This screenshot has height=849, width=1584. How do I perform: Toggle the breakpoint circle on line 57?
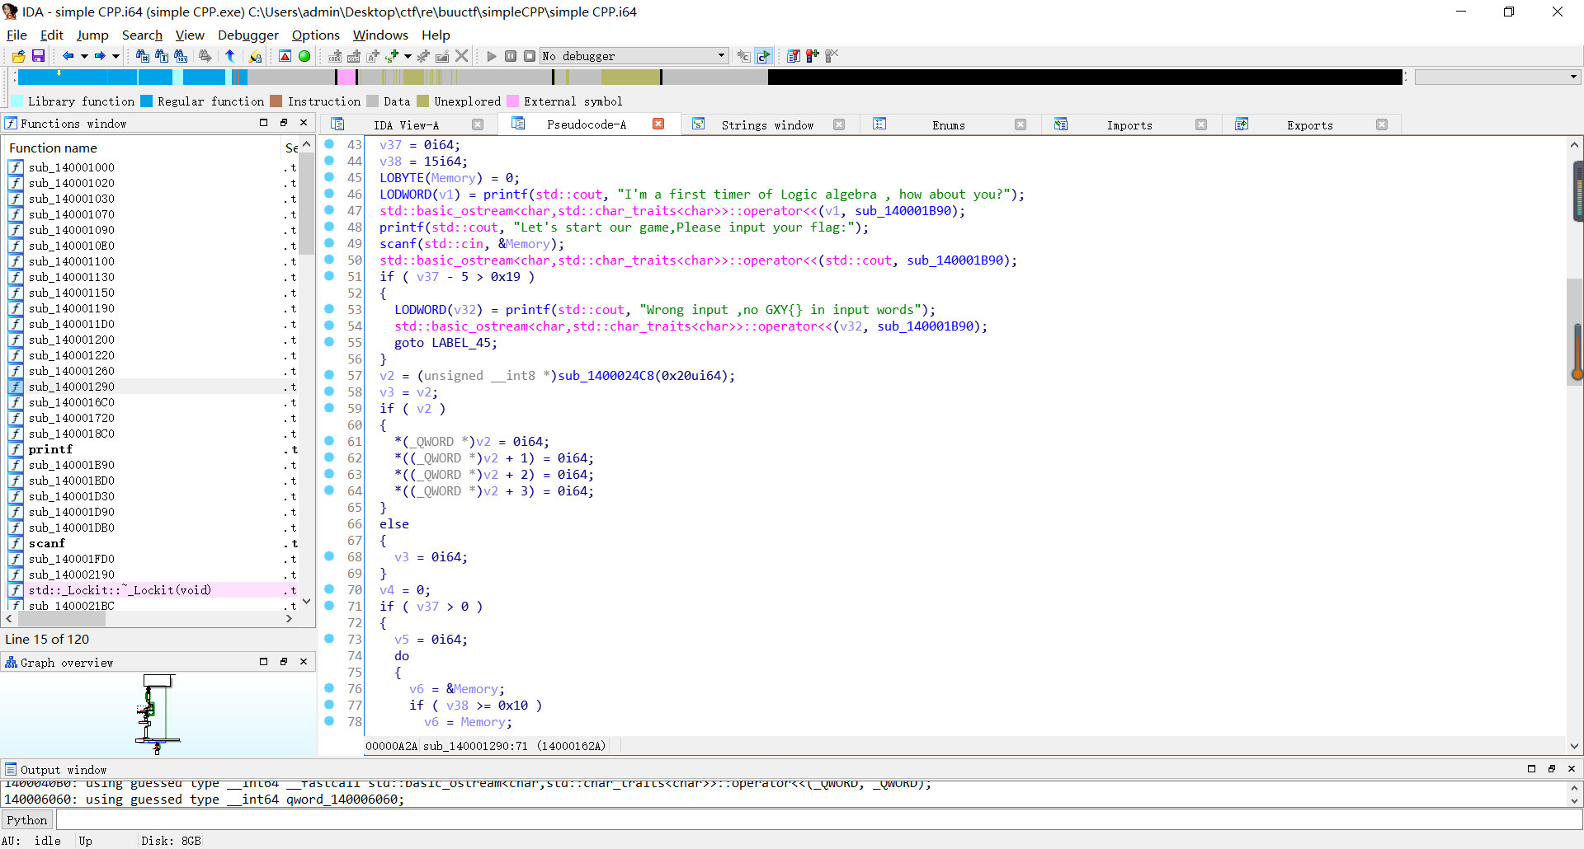pos(329,375)
